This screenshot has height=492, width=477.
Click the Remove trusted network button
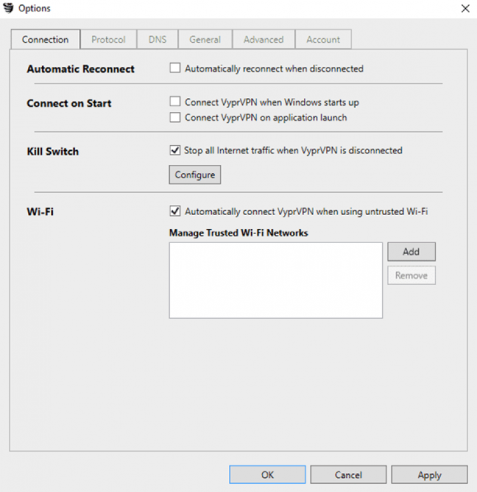[411, 276]
